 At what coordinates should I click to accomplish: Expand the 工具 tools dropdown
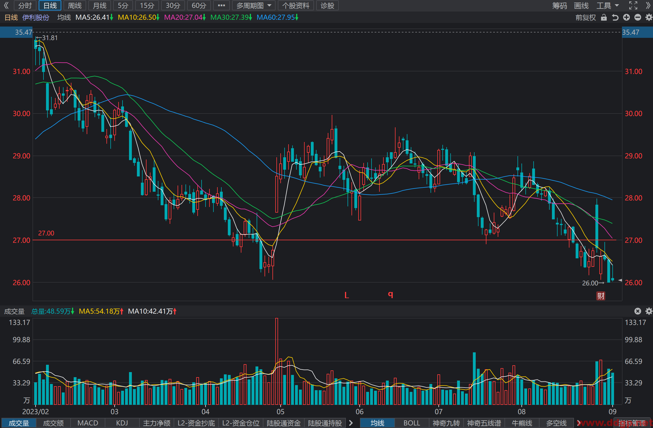point(608,5)
